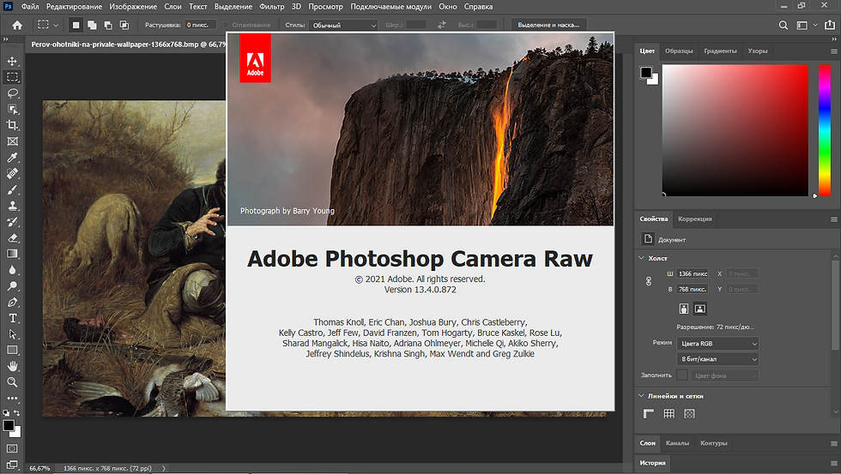Select the Move tool
Viewport: 841px width, 474px height.
(12, 61)
